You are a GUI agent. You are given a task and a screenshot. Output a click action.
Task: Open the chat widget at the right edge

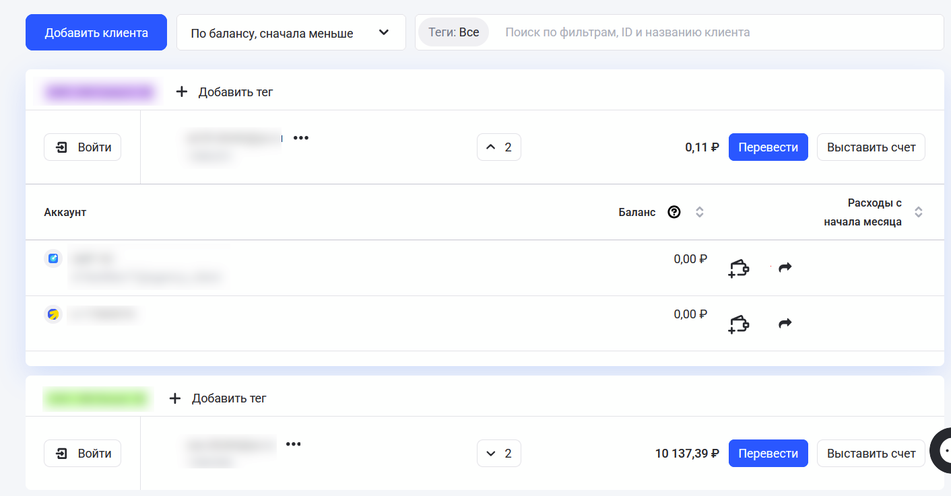coord(943,450)
